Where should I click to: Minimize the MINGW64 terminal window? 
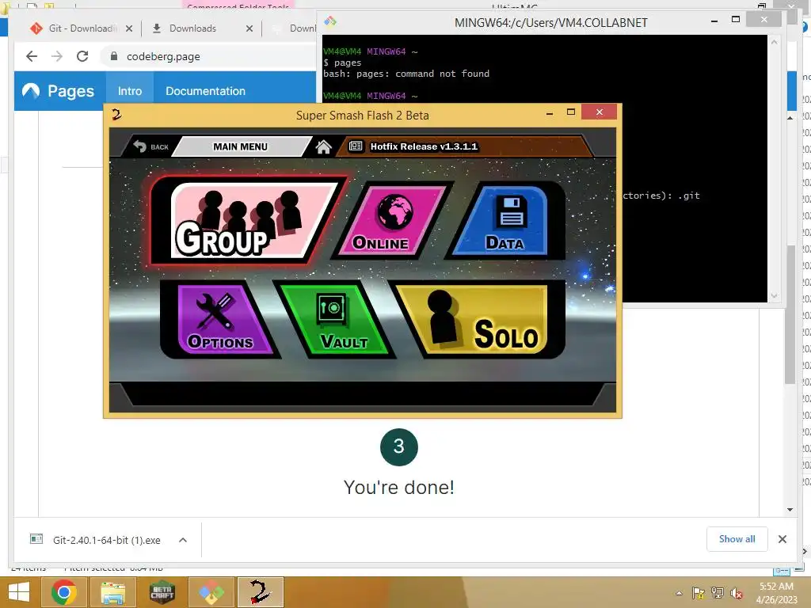pyautogui.click(x=714, y=21)
